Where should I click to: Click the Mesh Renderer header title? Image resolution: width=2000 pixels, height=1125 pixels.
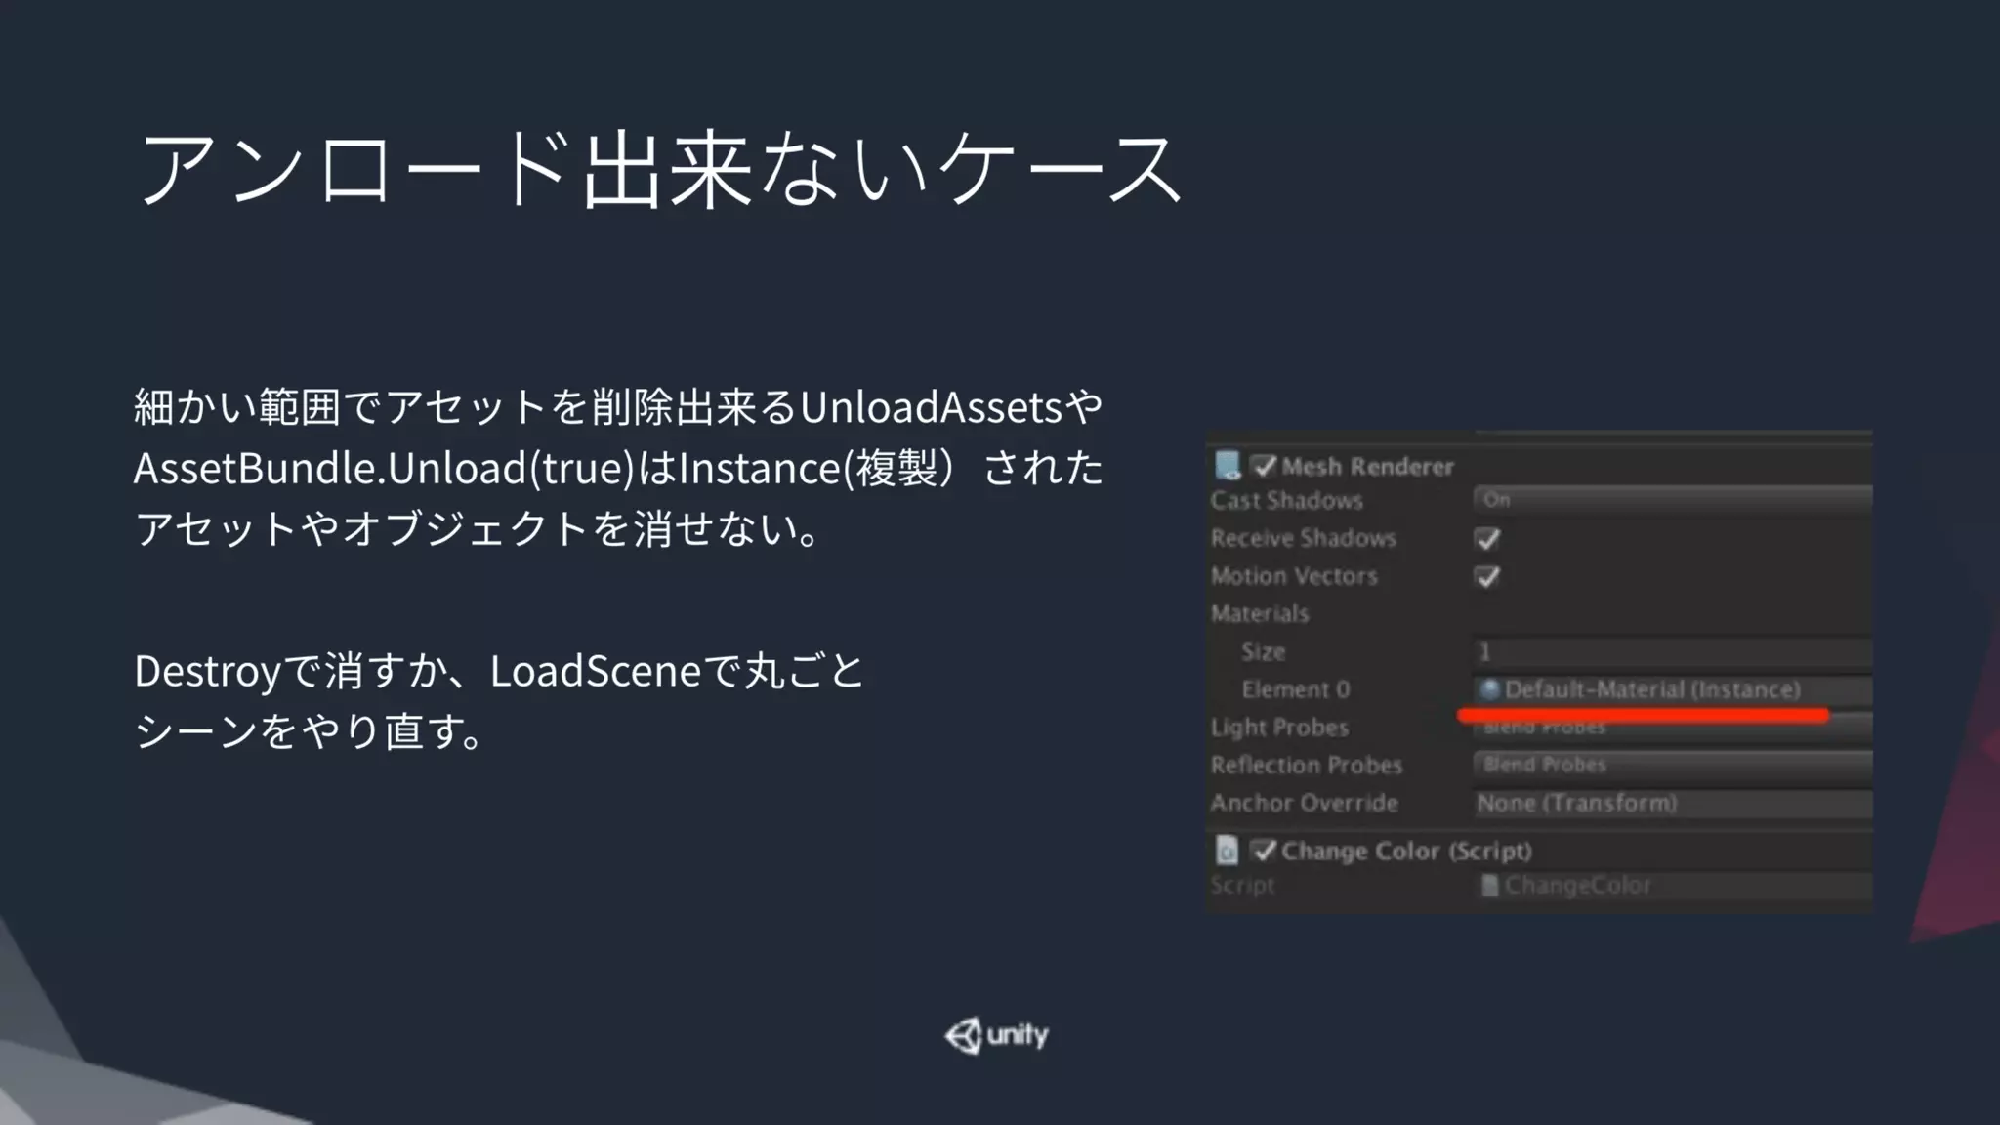tap(1368, 467)
